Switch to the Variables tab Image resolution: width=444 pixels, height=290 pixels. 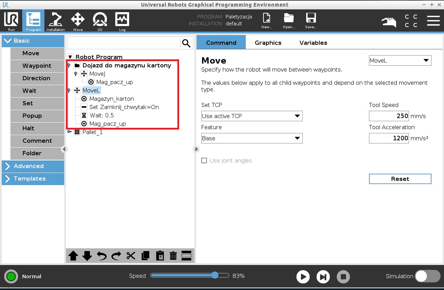click(313, 43)
